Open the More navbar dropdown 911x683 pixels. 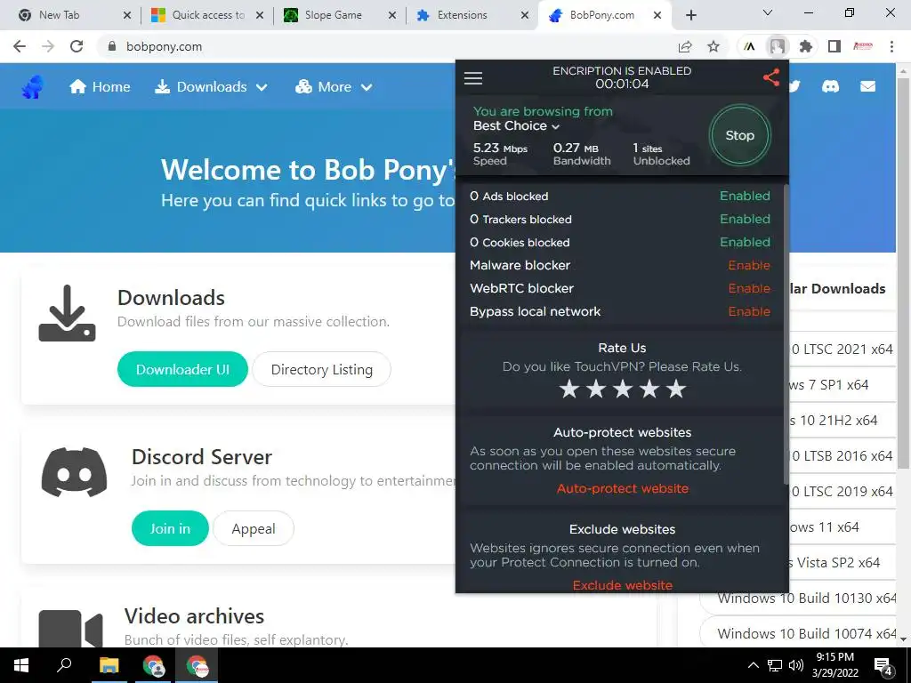click(335, 87)
